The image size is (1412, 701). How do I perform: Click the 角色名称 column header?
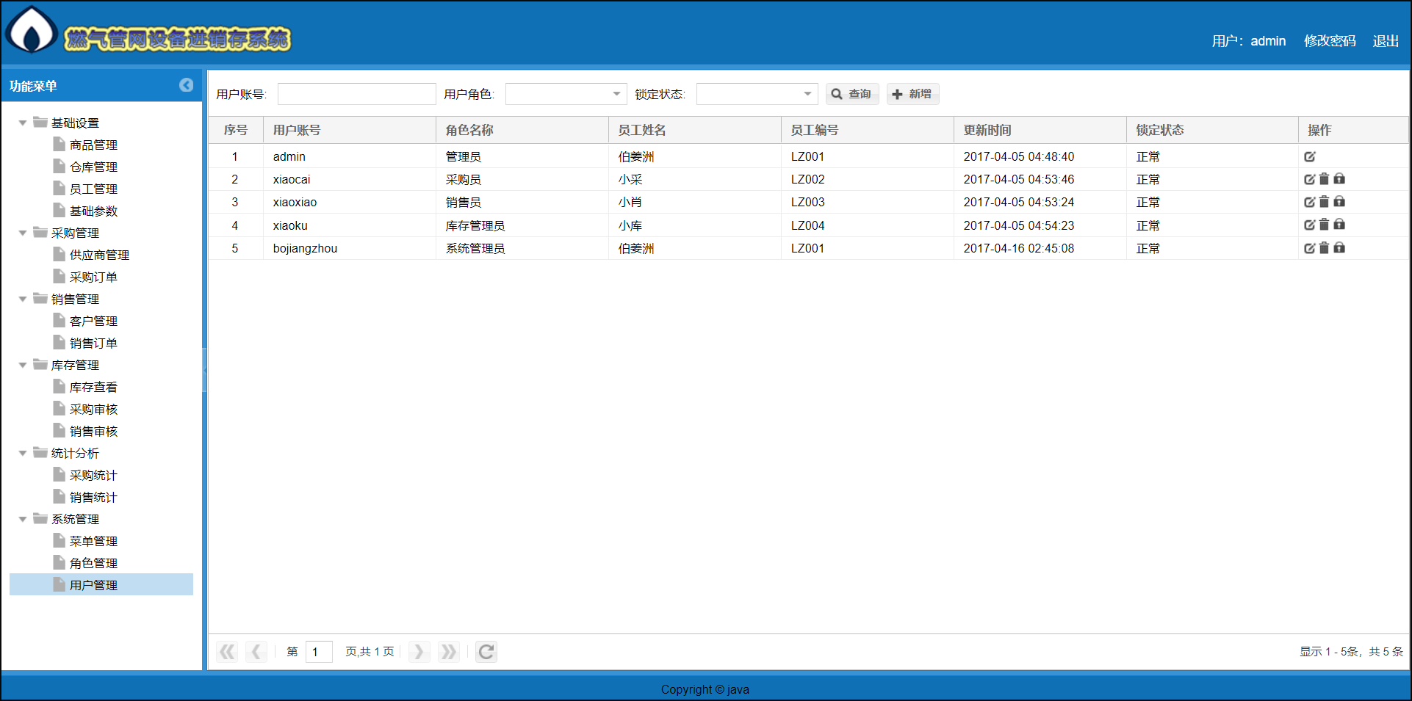522,130
